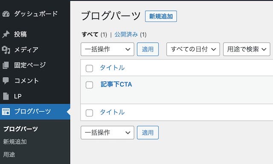Image resolution: width=273 pixels, height=164 pixels.
Task: Click the ブログパーツ layout icon in sidebar
Action: click(x=6, y=112)
